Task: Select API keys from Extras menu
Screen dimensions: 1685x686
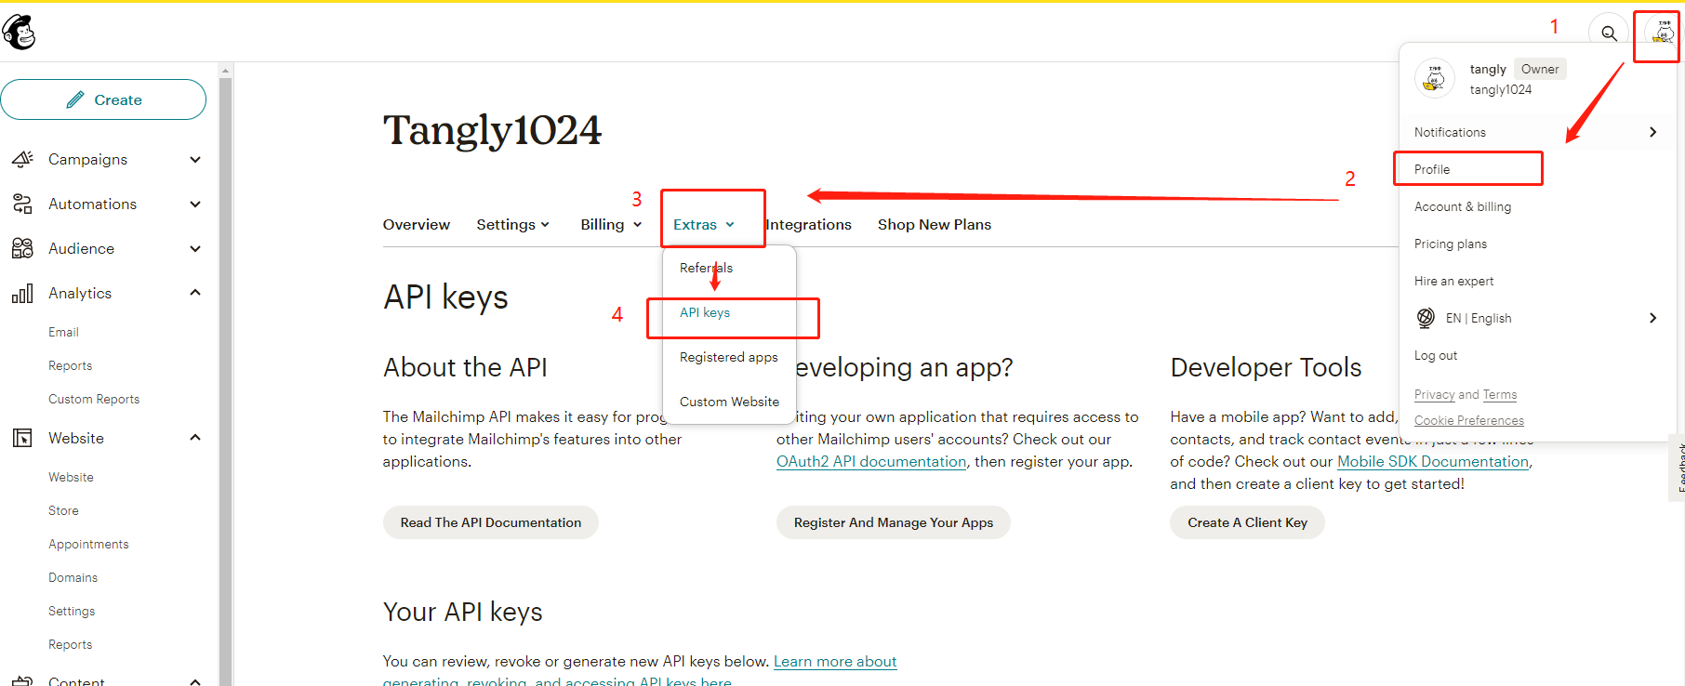Action: [x=705, y=312]
